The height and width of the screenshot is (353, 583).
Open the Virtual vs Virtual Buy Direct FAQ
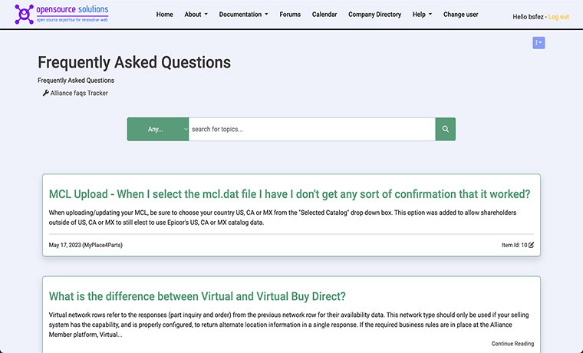[x=197, y=296]
